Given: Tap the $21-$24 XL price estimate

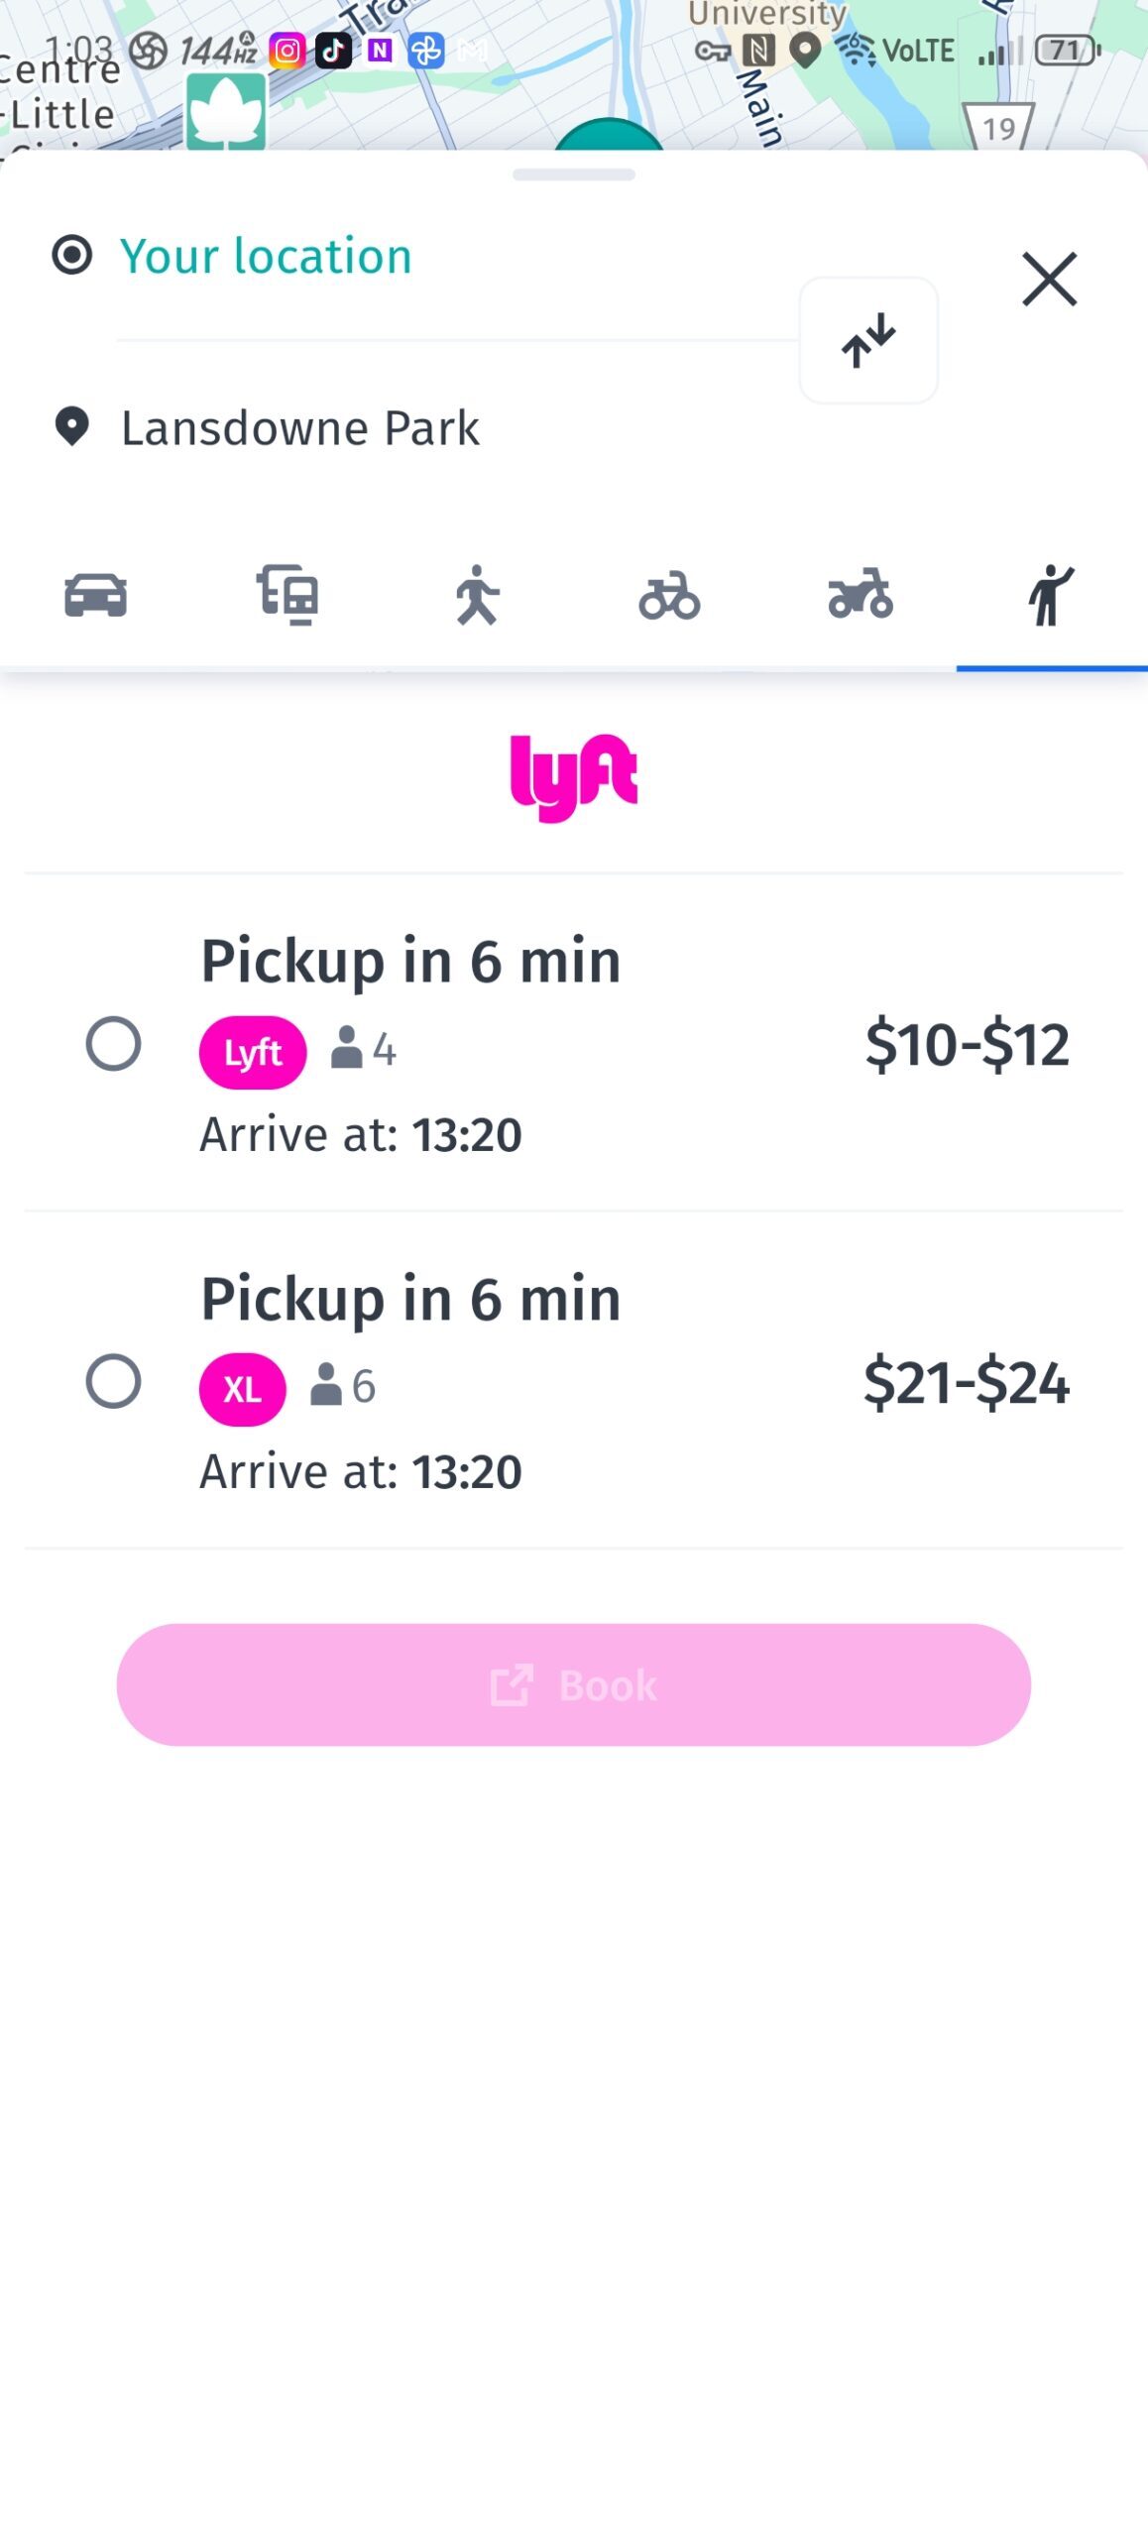Looking at the screenshot, I should (x=967, y=1382).
